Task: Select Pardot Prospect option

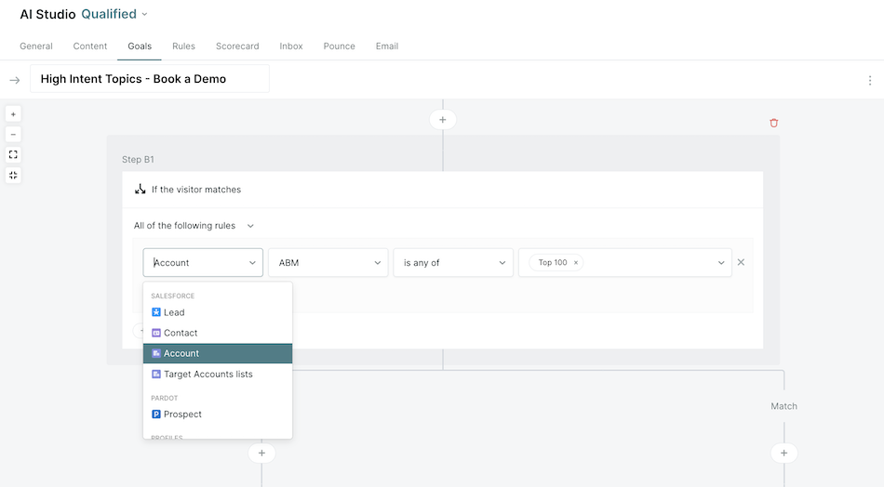Action: [x=218, y=415]
